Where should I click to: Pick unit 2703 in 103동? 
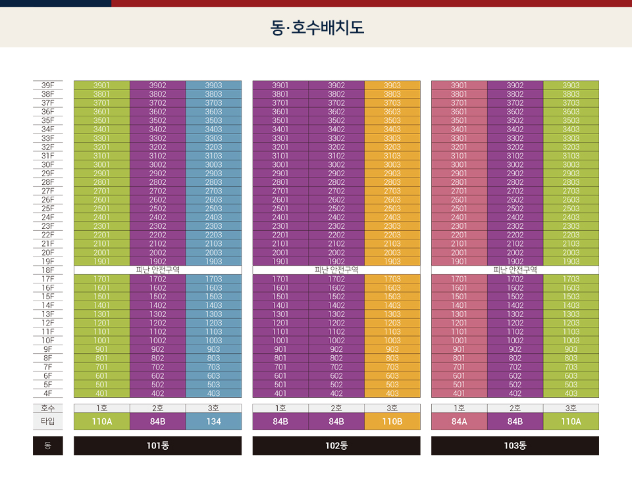(571, 191)
